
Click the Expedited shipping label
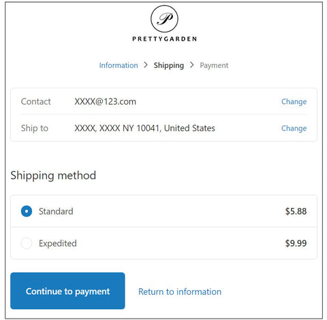click(58, 243)
